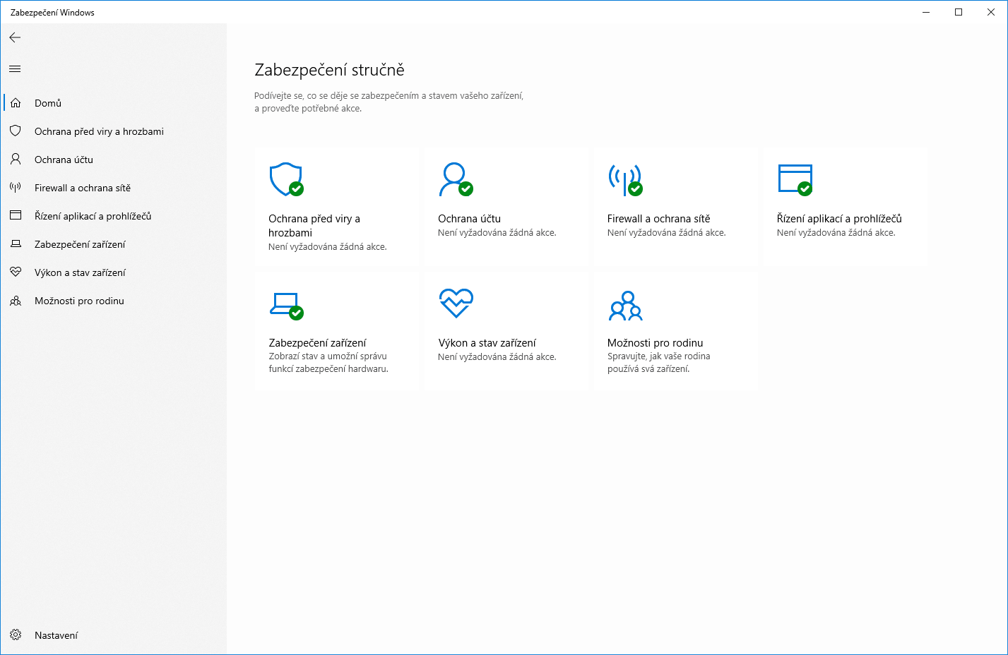Open the Výkon a stav zařízení tile title
Viewport: 1008px width, 655px height.
487,343
